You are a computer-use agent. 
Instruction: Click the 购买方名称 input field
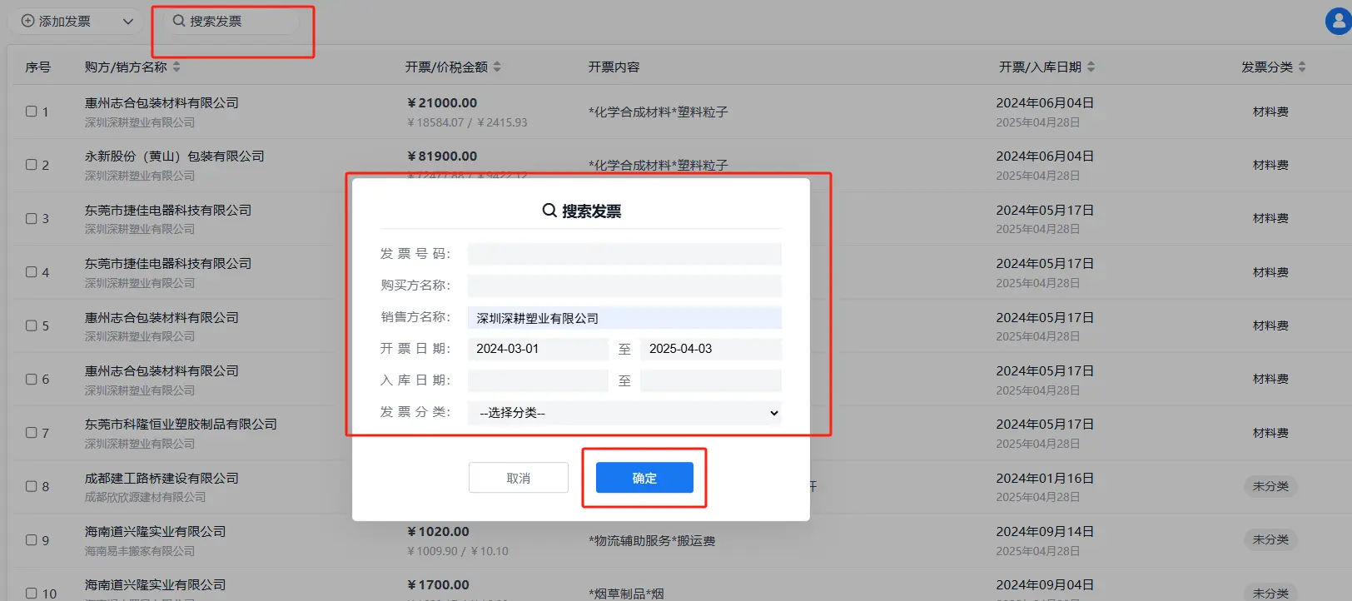click(x=624, y=286)
